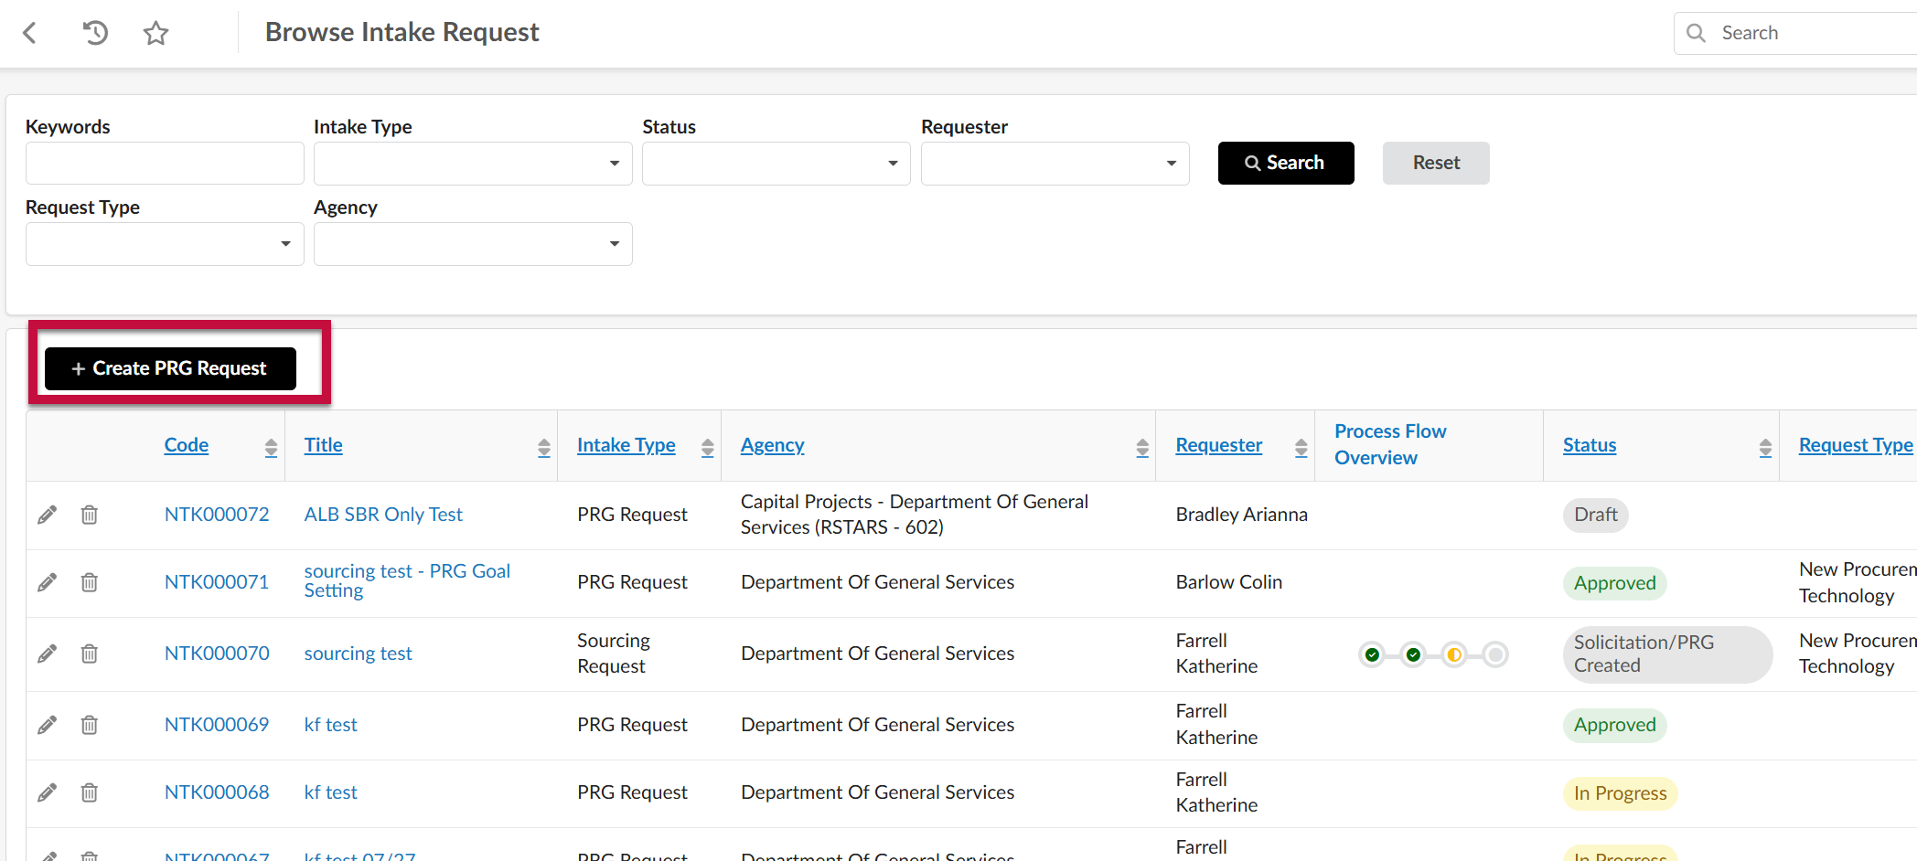This screenshot has width=1917, height=861.
Task: Click the black Search button
Action: [1286, 163]
